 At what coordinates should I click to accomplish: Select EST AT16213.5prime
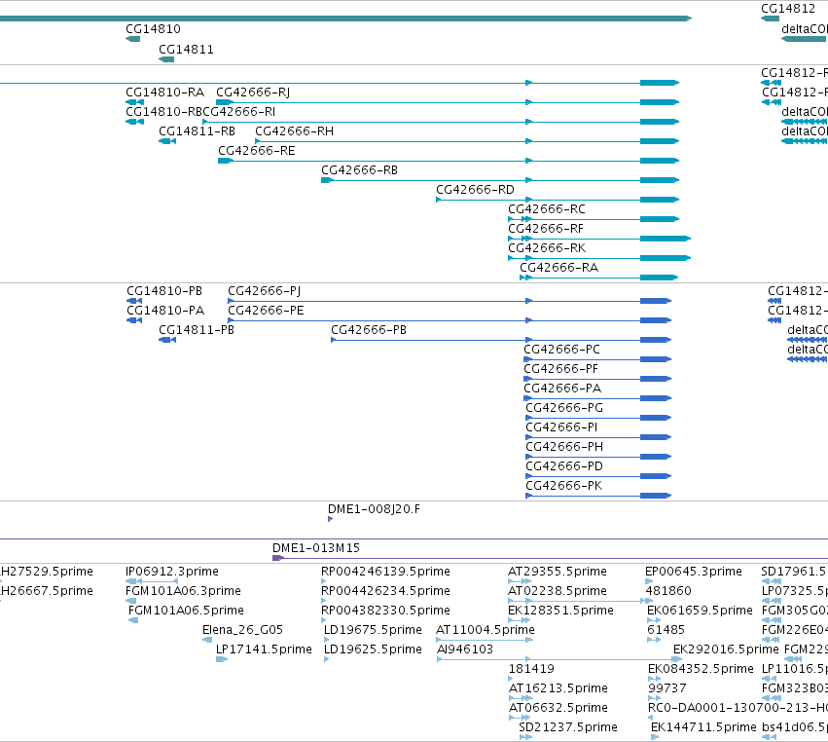click(558, 689)
